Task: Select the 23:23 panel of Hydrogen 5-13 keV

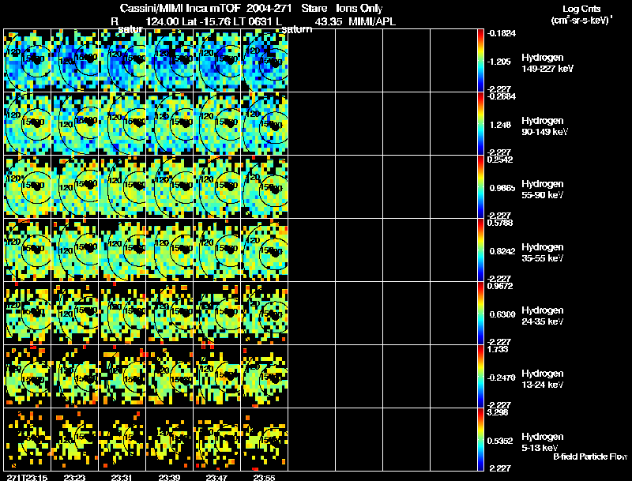Action: tap(74, 439)
